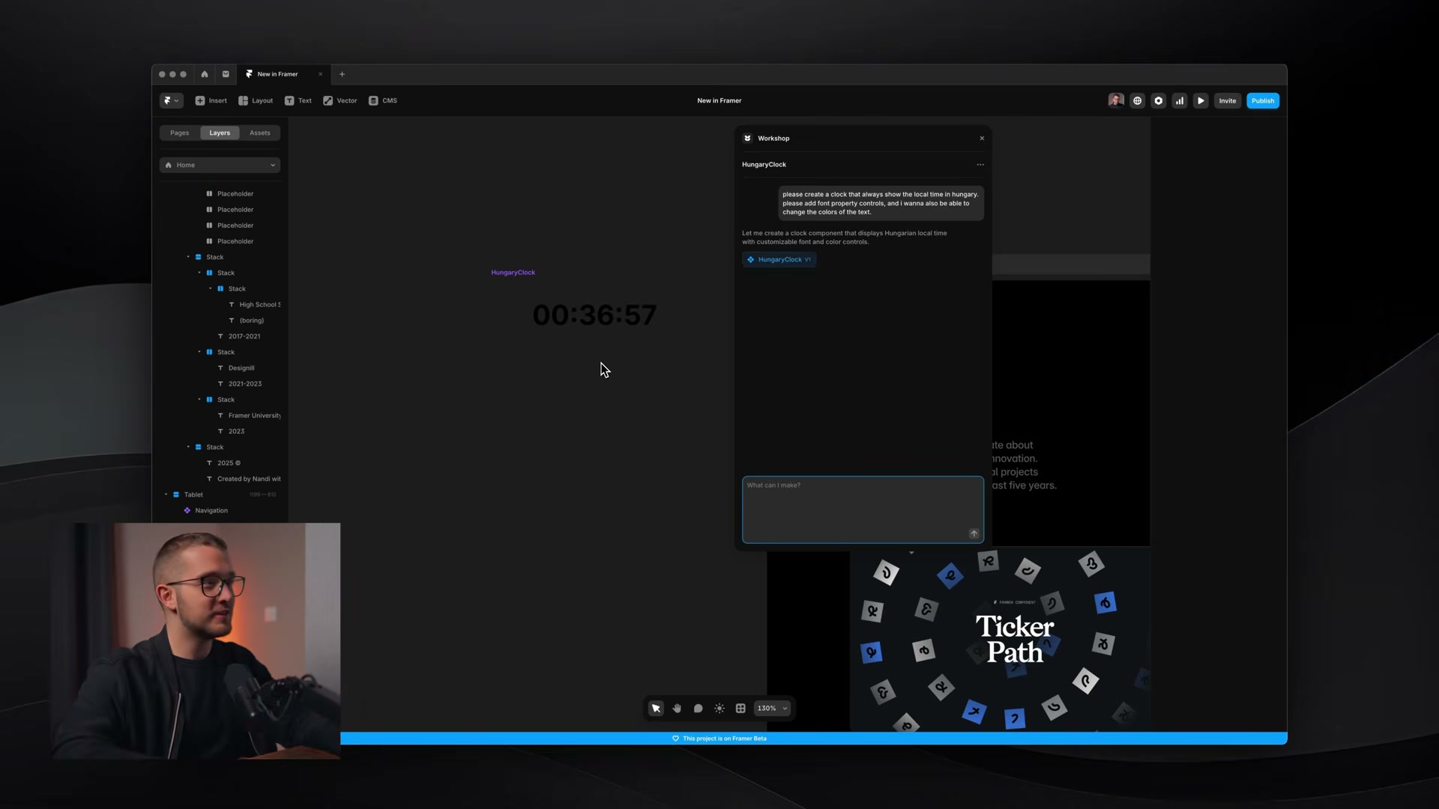1439x809 pixels.
Task: Open the Framer logo main menu
Action: click(x=171, y=100)
